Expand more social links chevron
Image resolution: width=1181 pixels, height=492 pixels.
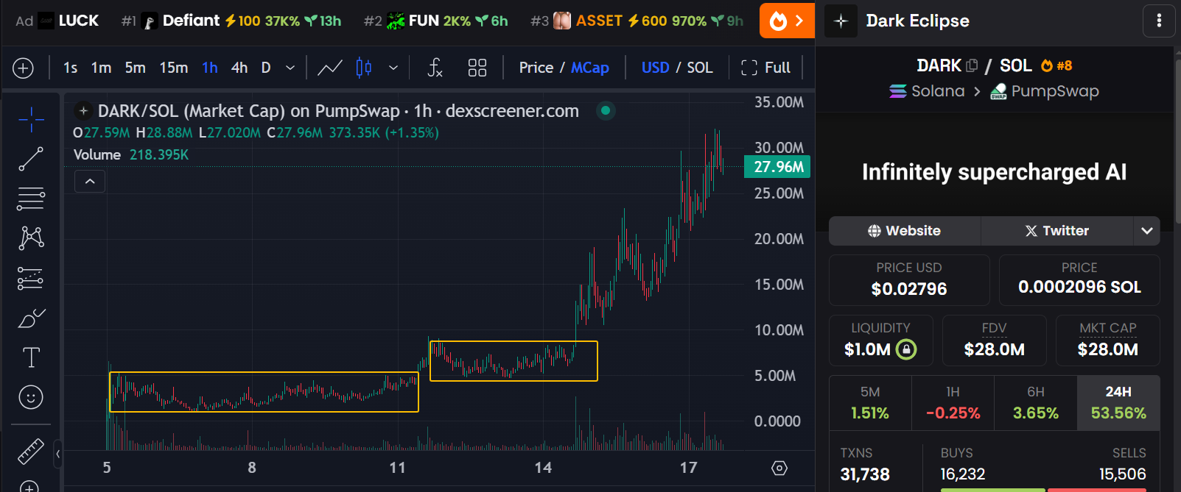[1146, 231]
